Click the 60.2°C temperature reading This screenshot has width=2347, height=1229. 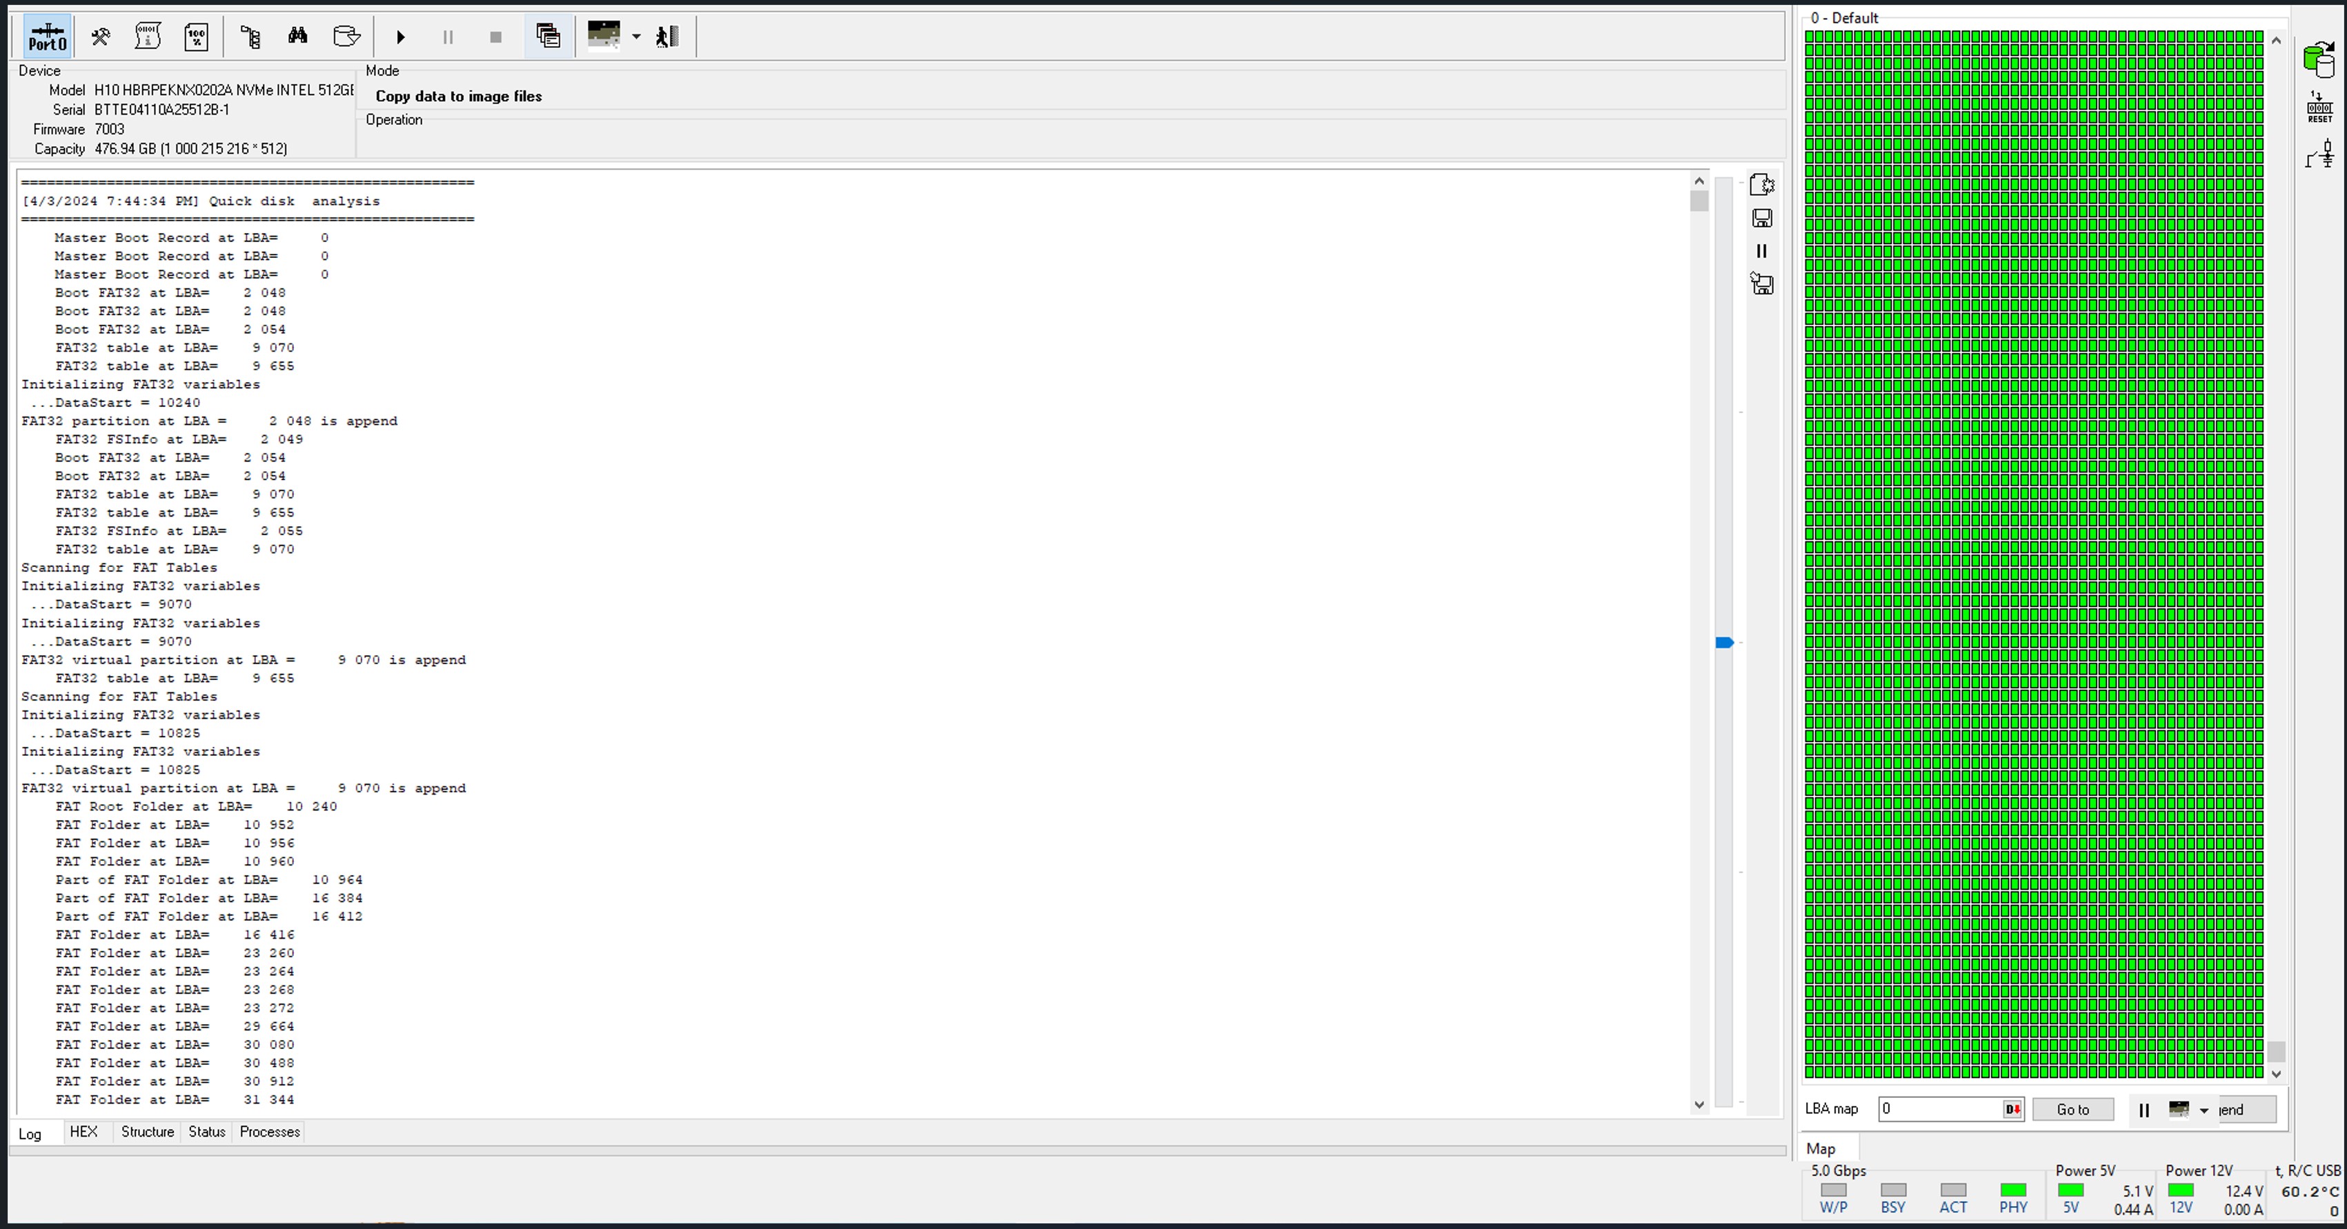(2310, 1191)
